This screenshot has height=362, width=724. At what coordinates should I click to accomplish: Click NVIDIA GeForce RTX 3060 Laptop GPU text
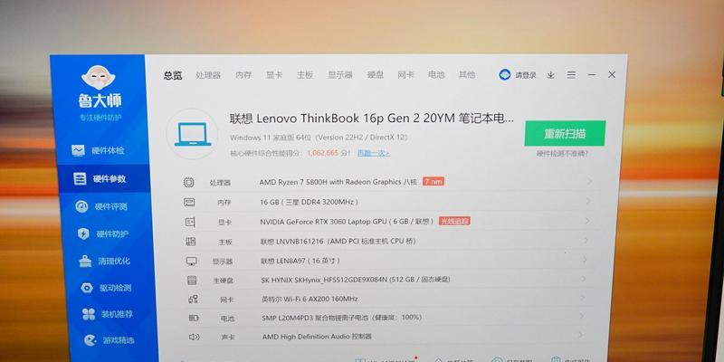[x=321, y=222]
